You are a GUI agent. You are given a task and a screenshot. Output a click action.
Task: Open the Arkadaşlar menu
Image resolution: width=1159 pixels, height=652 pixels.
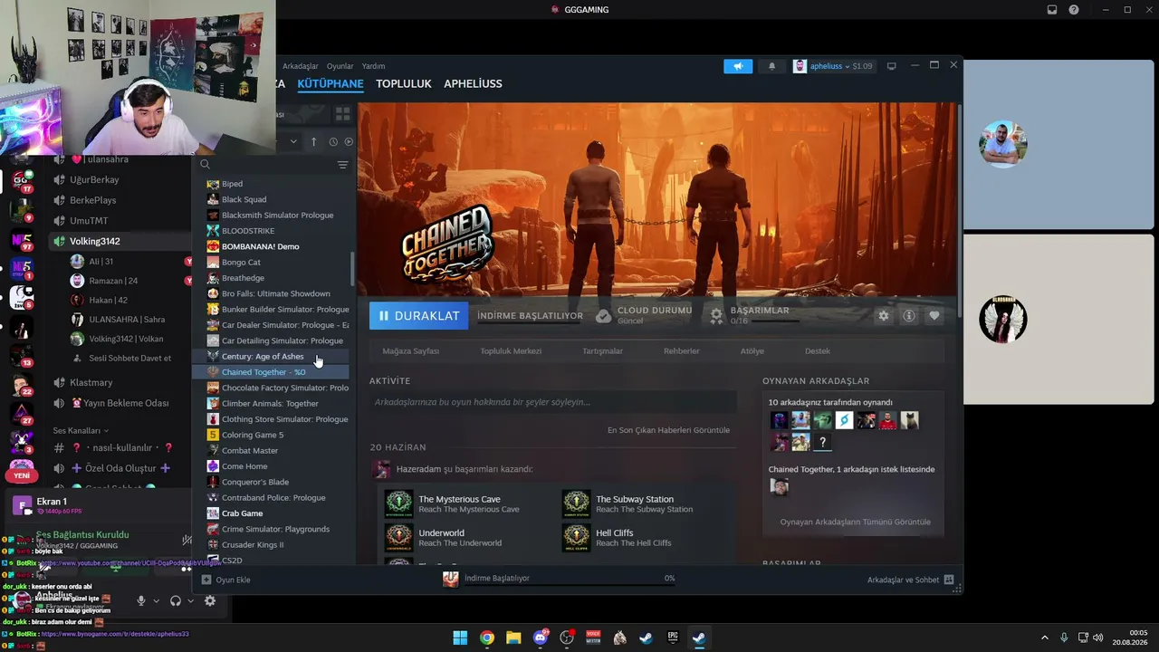301,66
